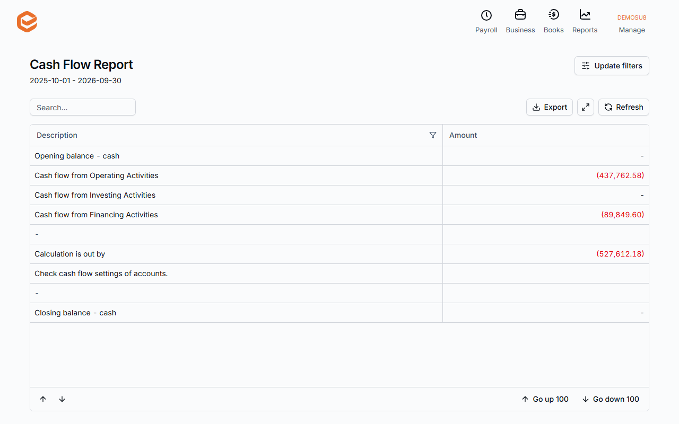The width and height of the screenshot is (679, 424).
Task: Export the cash flow report
Action: [x=550, y=107]
